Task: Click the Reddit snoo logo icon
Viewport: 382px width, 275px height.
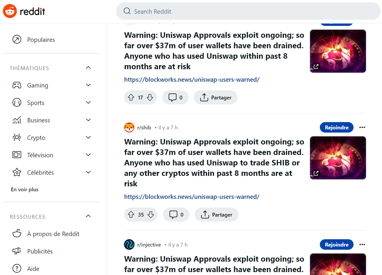Action: (10, 11)
